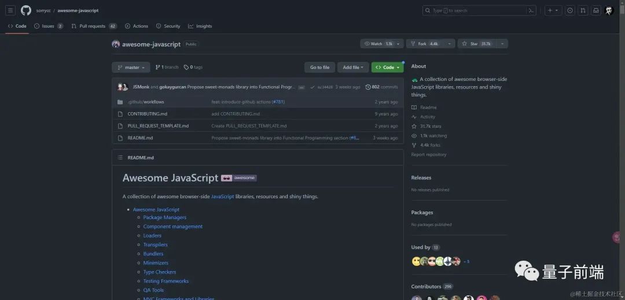Open the CONTRIBUTING.md file

(x=147, y=114)
